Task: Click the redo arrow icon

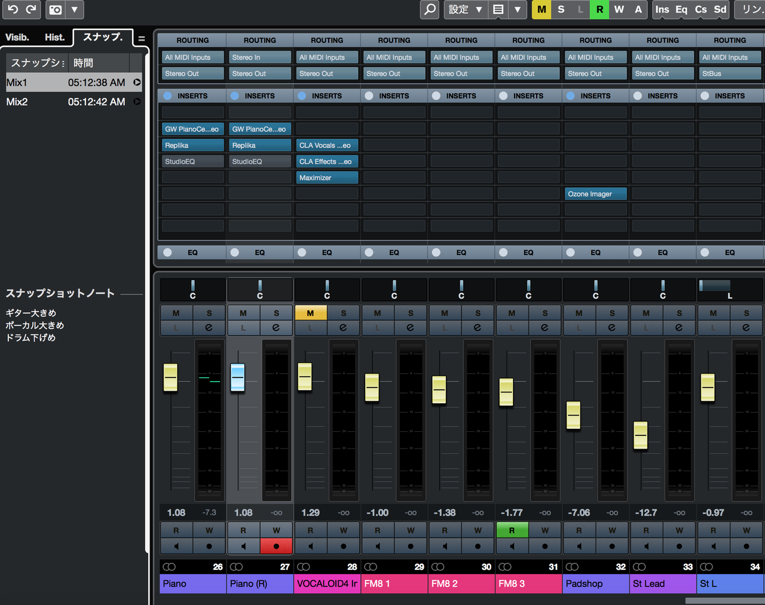Action: 31,10
